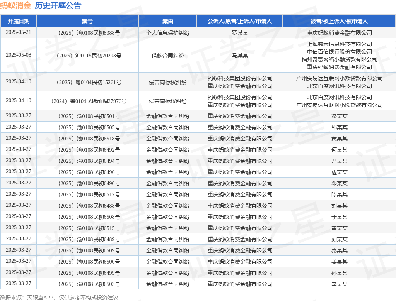The image size is (396, 301).
Task: Select defendant 姜某某
Action: tap(340, 262)
